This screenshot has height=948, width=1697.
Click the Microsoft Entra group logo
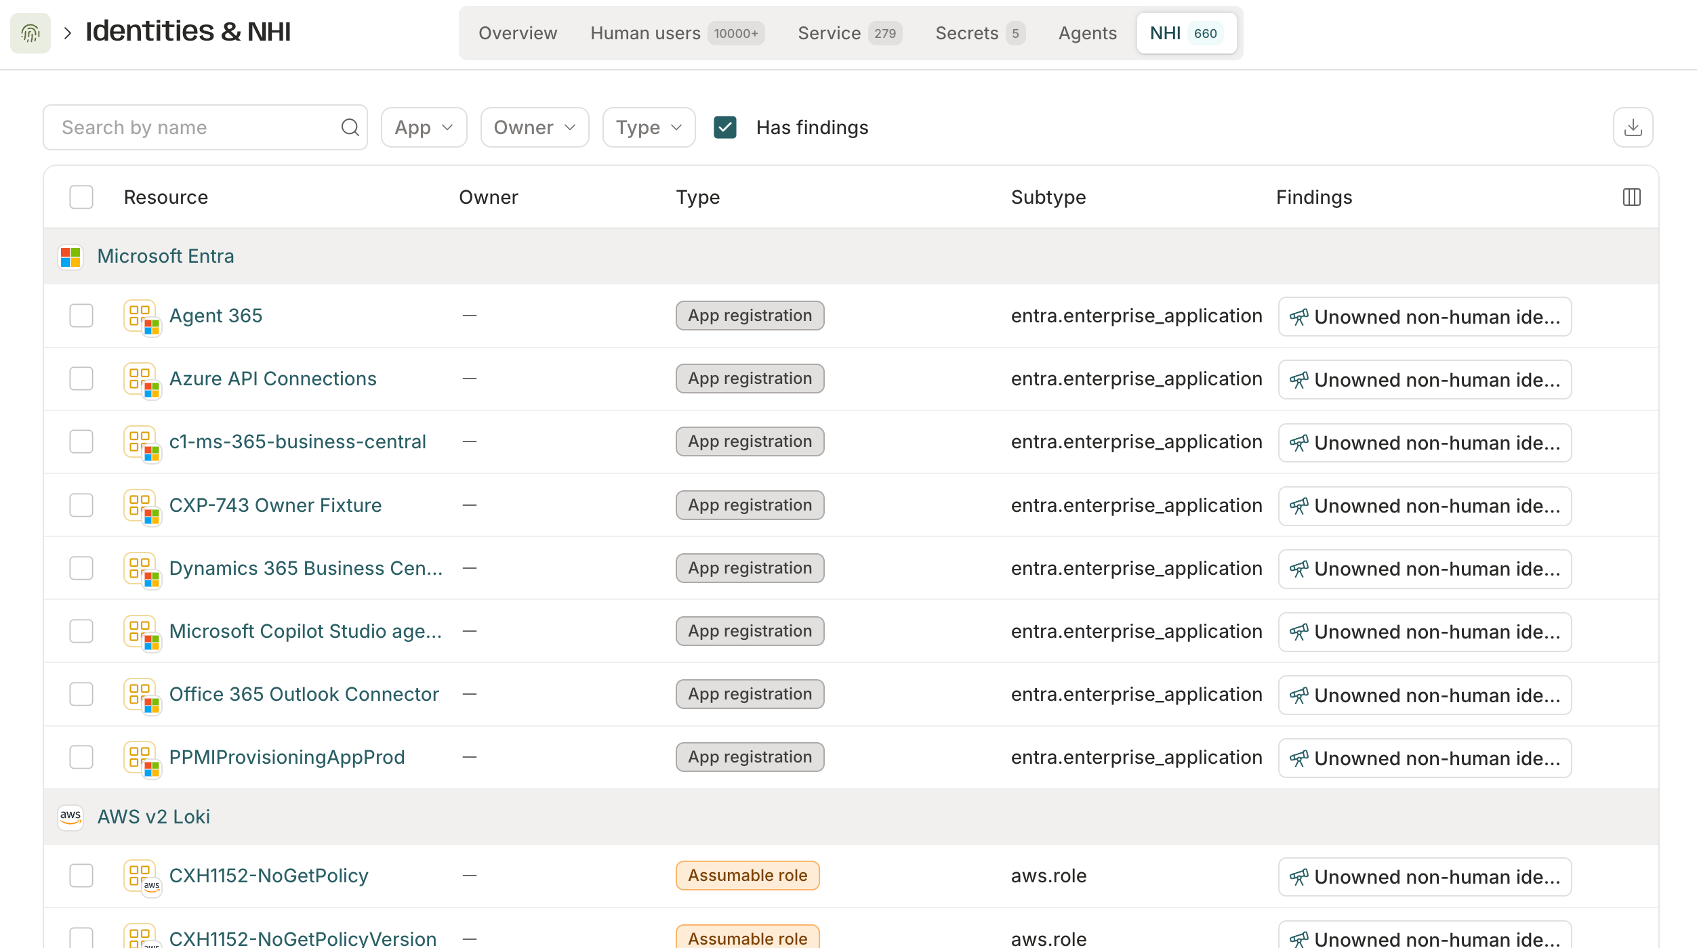pyautogui.click(x=70, y=257)
